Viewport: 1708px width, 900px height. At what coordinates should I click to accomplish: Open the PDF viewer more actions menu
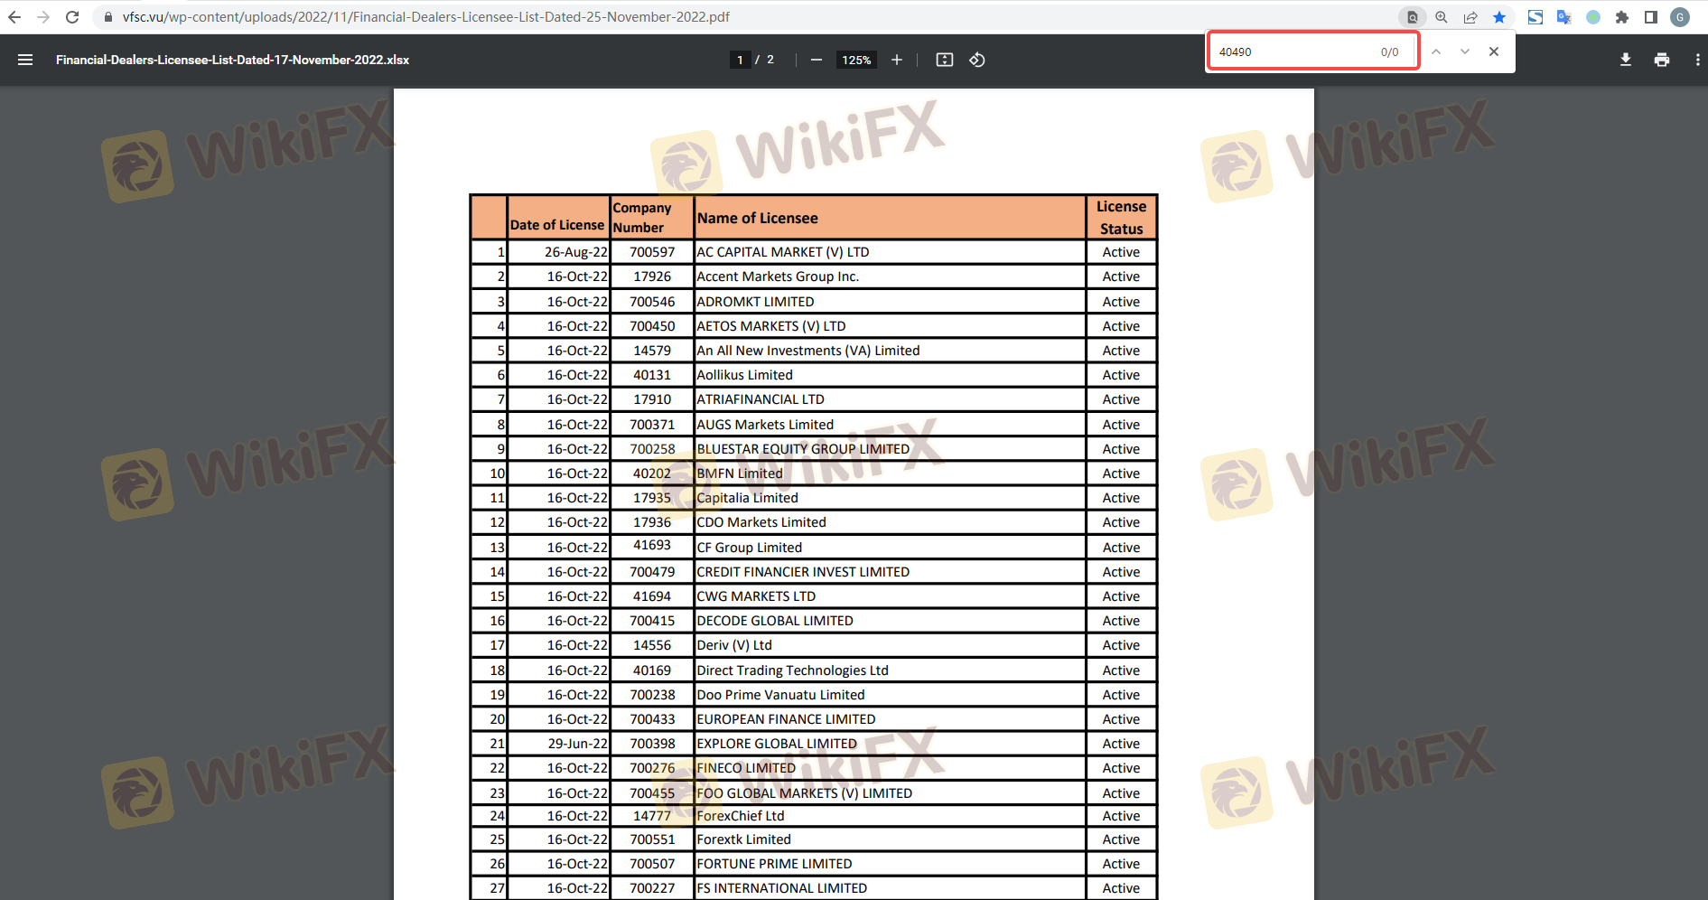(x=1697, y=60)
